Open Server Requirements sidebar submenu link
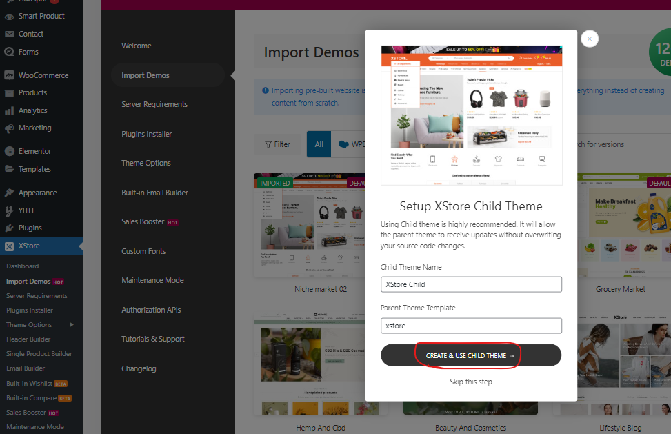 point(37,296)
